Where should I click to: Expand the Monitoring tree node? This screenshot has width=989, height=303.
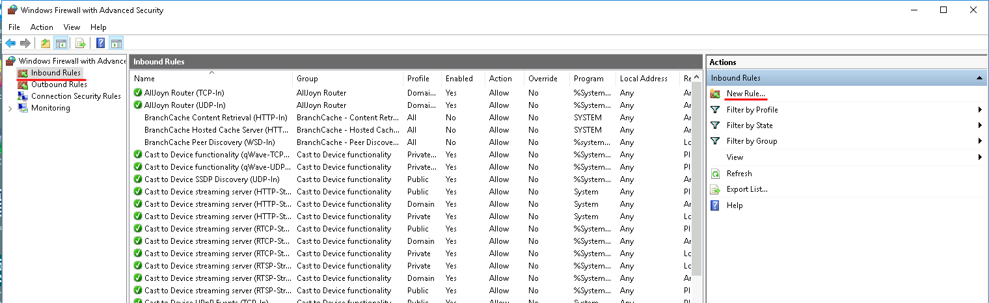10,109
